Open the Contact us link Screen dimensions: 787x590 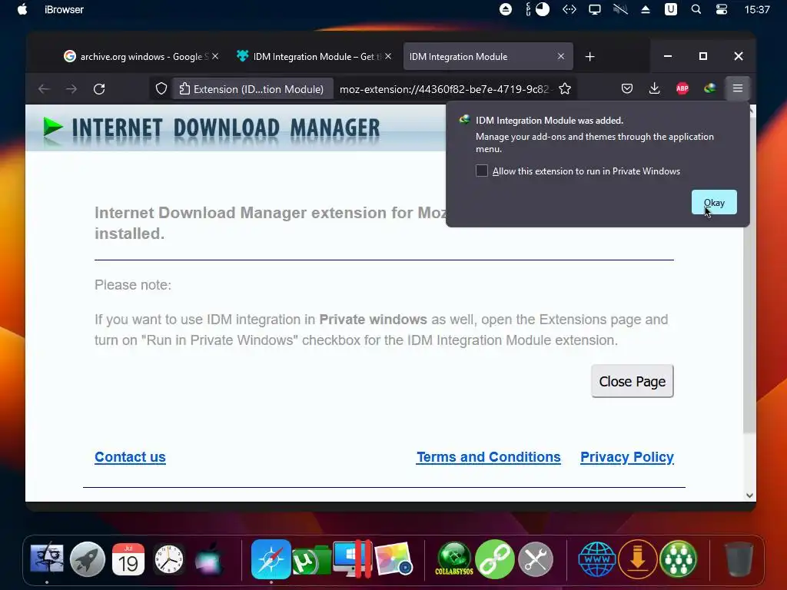(x=130, y=457)
